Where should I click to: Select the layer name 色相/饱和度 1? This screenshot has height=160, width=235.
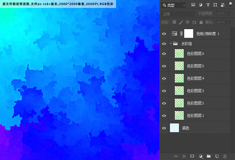[x=208, y=34]
